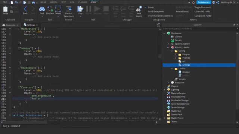Switch to the PLUGINS ribbon tab

tap(83, 2)
